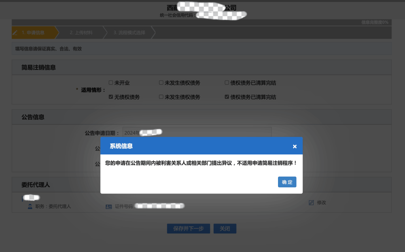Click the pencil icon on 申请信息 step

15,33
